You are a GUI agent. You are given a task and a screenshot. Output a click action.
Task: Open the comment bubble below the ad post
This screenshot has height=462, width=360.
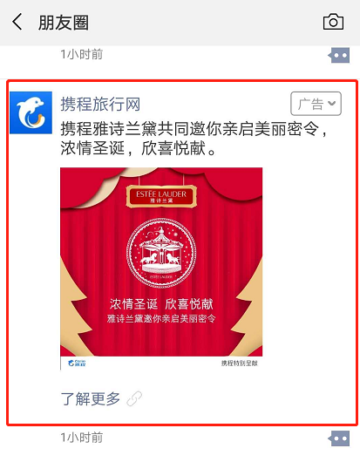tap(339, 438)
